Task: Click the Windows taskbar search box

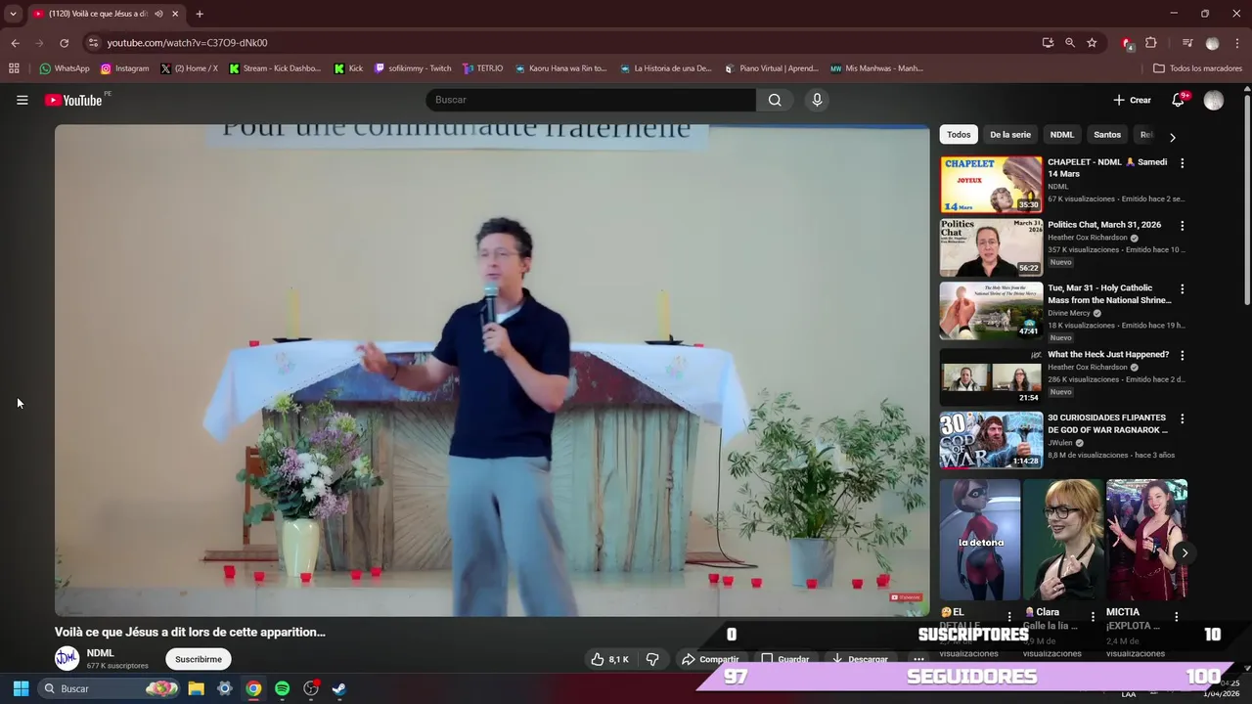Action: [x=110, y=688]
